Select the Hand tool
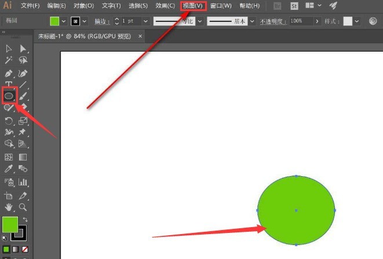Image resolution: width=383 pixels, height=259 pixels. [x=9, y=207]
